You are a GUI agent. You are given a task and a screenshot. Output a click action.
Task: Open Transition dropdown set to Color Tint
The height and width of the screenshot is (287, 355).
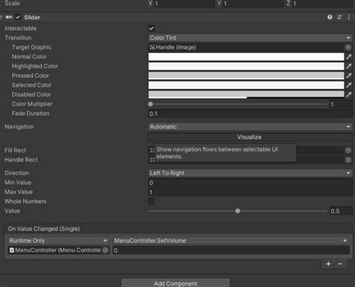(250, 38)
